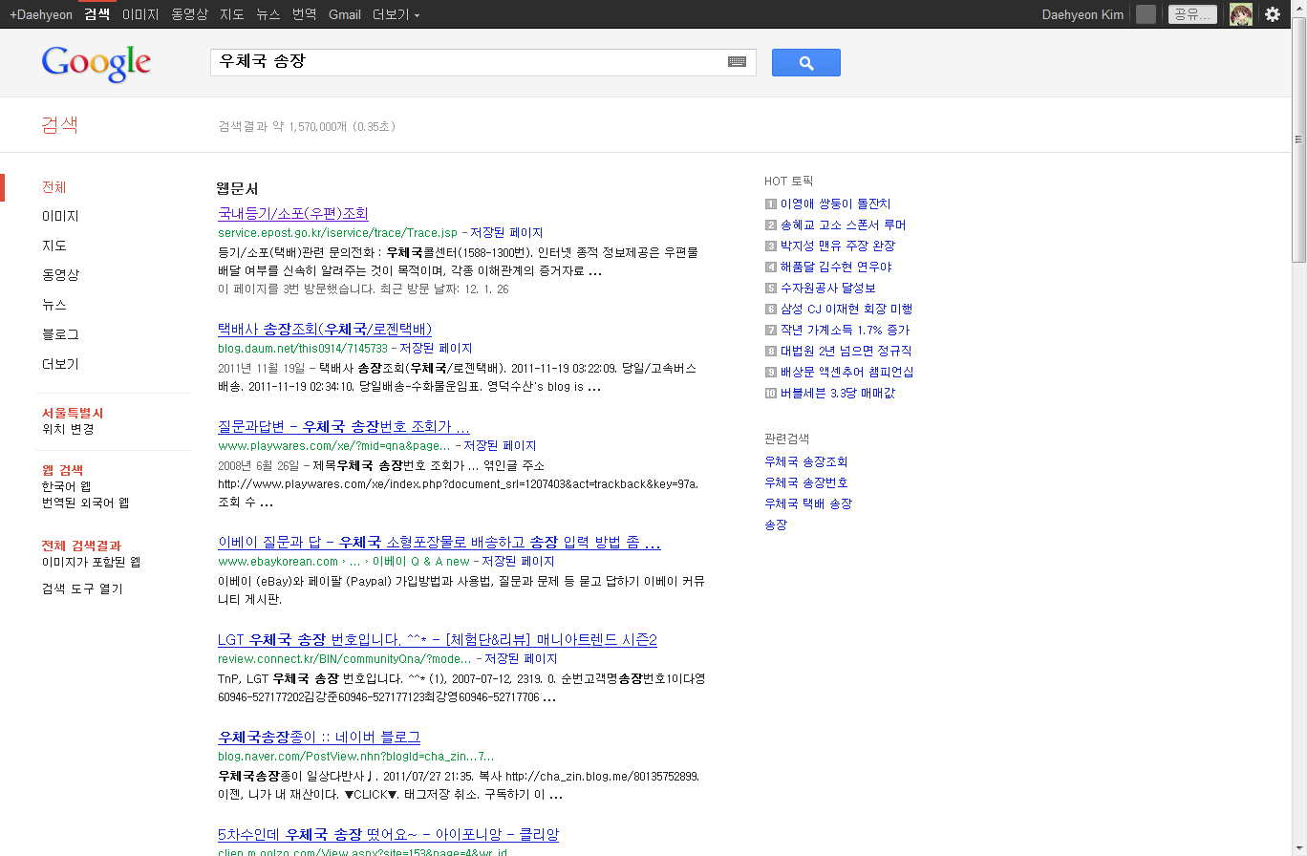Open hot topic 수자원공사 달성보

[x=828, y=288]
